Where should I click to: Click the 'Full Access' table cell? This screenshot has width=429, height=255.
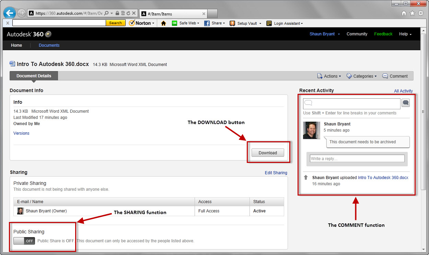point(222,211)
